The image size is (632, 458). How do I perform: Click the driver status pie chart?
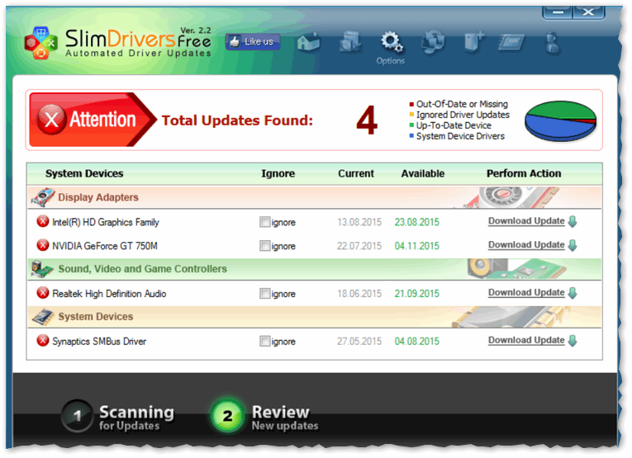pyautogui.click(x=560, y=121)
